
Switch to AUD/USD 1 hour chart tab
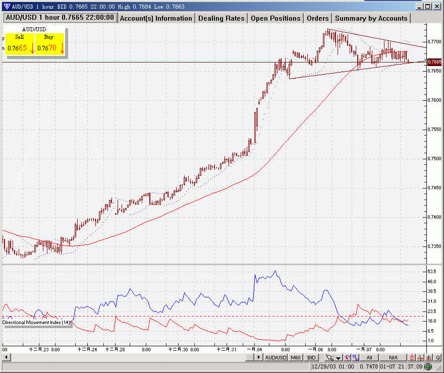pos(60,18)
